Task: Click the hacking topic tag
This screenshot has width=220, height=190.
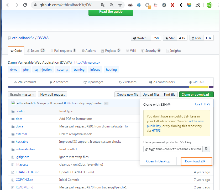Action: coord(111,70)
